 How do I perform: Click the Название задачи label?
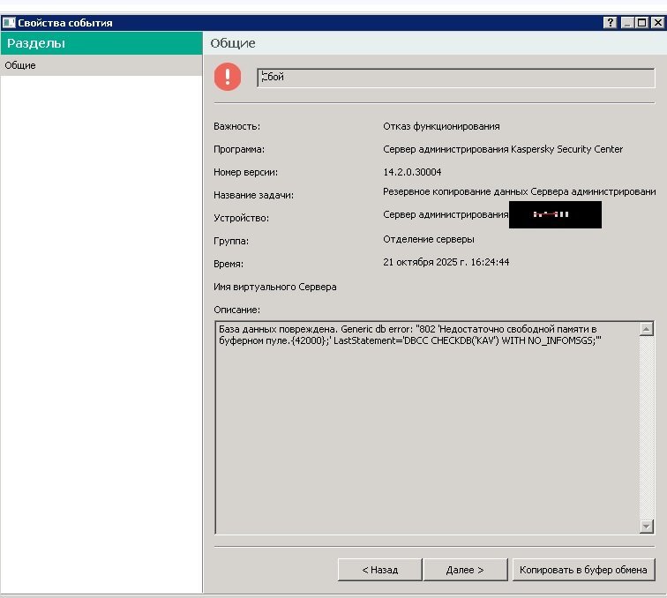253,195
